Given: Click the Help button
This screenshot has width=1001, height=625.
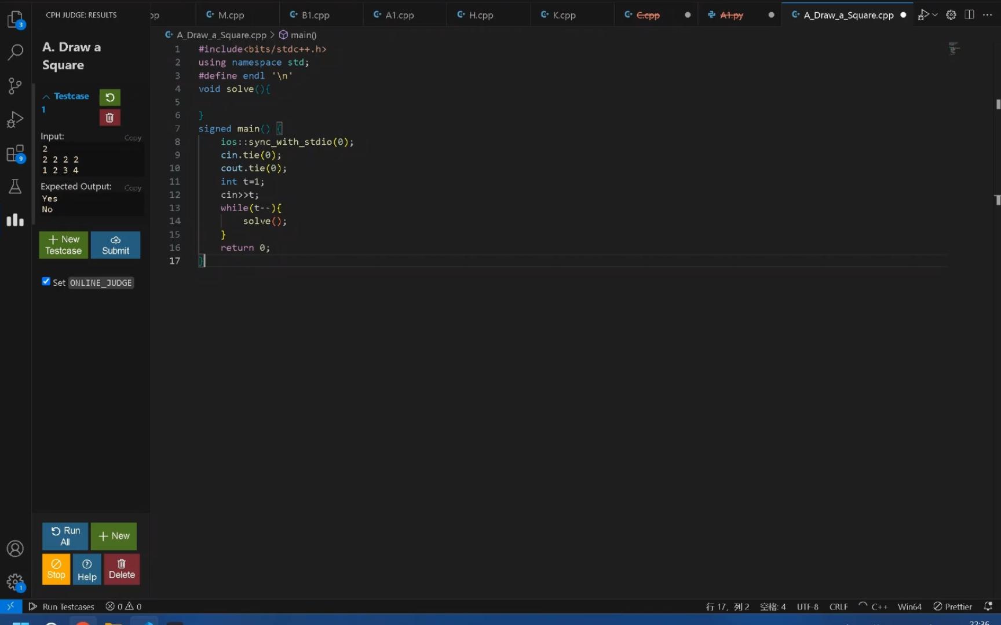Looking at the screenshot, I should click(x=87, y=569).
